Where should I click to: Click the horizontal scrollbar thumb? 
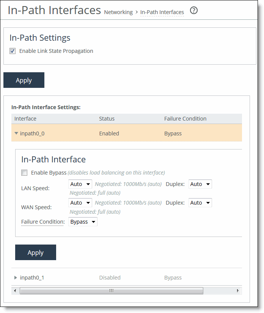(111, 291)
